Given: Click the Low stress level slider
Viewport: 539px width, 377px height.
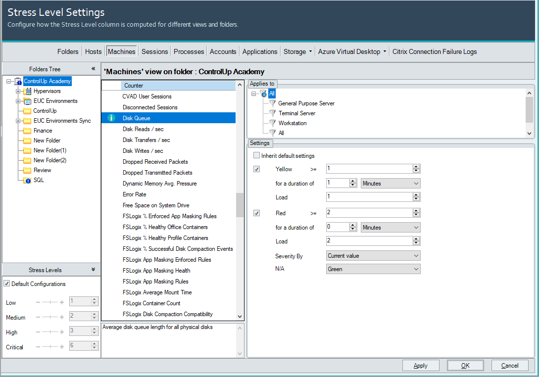Looking at the screenshot, I should (x=50, y=302).
